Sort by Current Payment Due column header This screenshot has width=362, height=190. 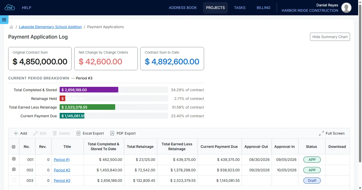point(219,147)
